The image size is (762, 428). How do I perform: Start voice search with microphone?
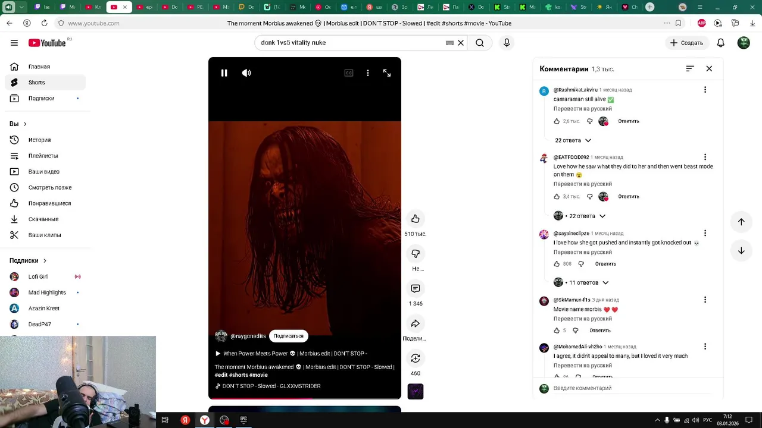[507, 43]
